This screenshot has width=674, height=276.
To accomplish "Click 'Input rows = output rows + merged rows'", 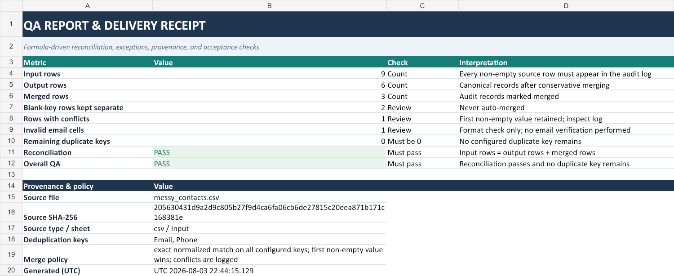I will point(566,152).
